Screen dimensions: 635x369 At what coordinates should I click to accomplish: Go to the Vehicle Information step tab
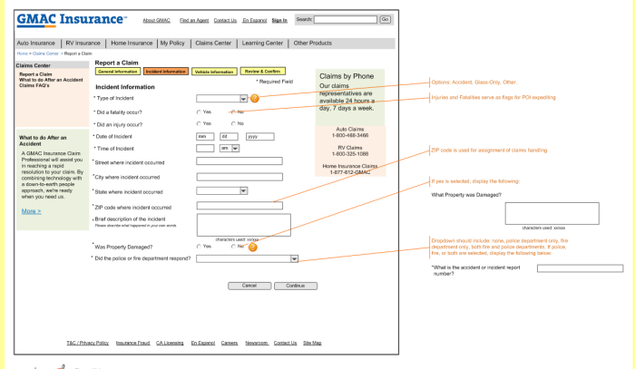coord(214,72)
